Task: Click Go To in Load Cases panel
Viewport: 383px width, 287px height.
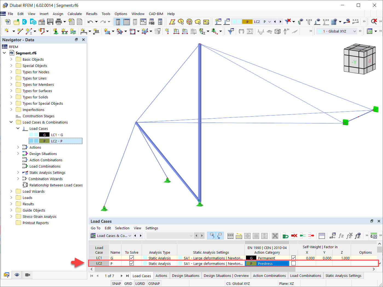Action: [x=95, y=228]
